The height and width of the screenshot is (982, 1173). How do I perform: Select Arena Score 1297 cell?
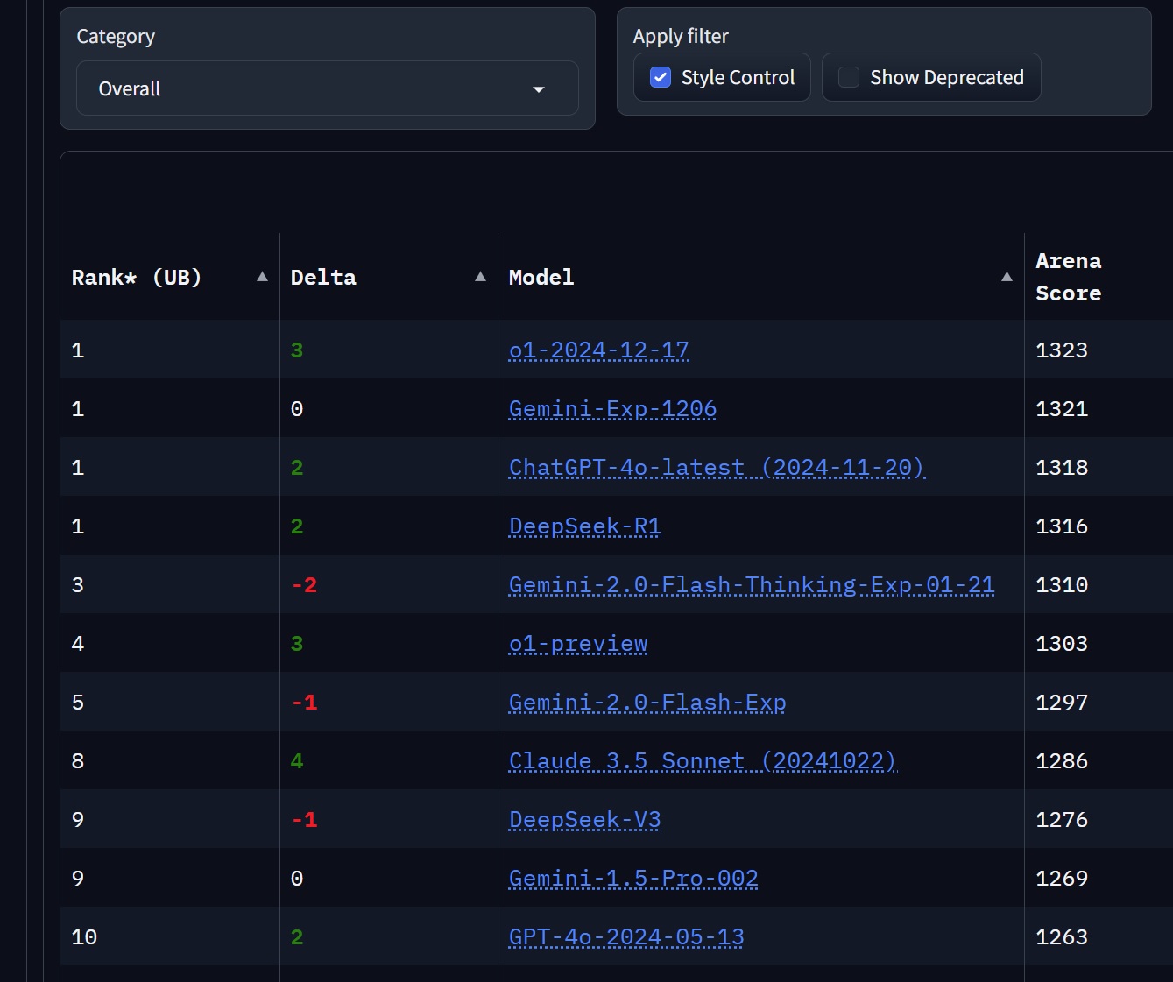1062,703
